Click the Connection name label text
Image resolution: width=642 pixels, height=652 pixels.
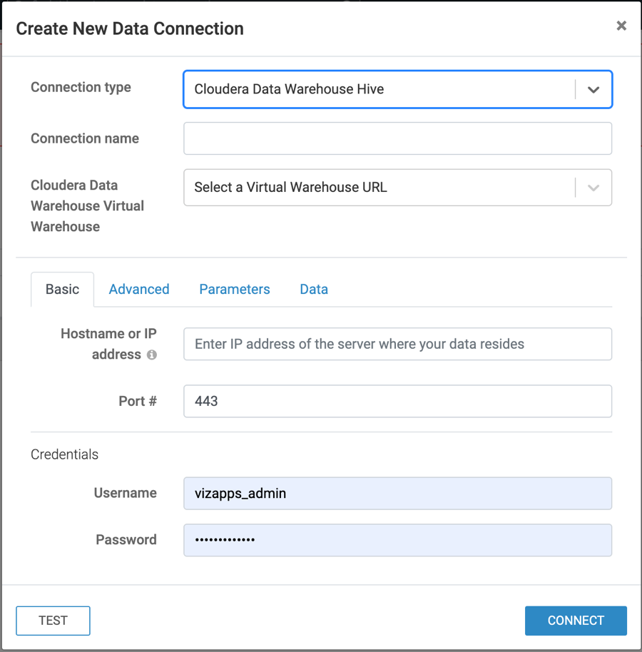[x=85, y=138]
